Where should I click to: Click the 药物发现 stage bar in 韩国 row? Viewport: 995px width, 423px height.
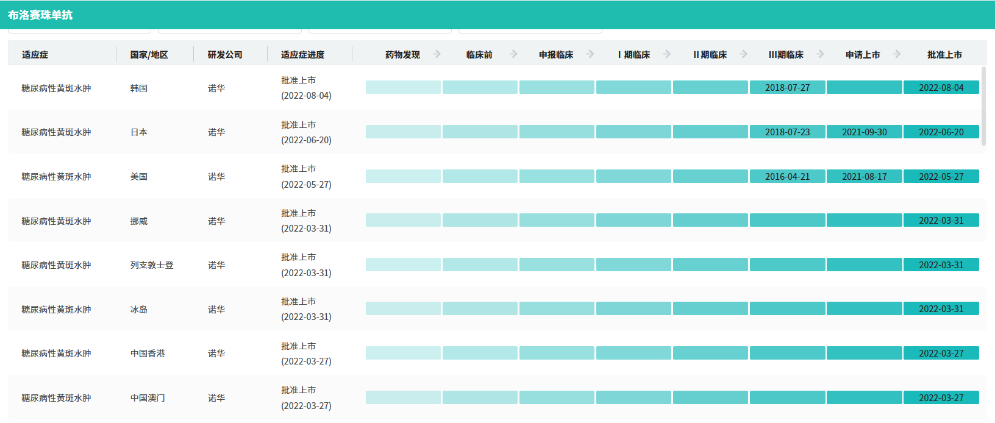click(x=403, y=88)
